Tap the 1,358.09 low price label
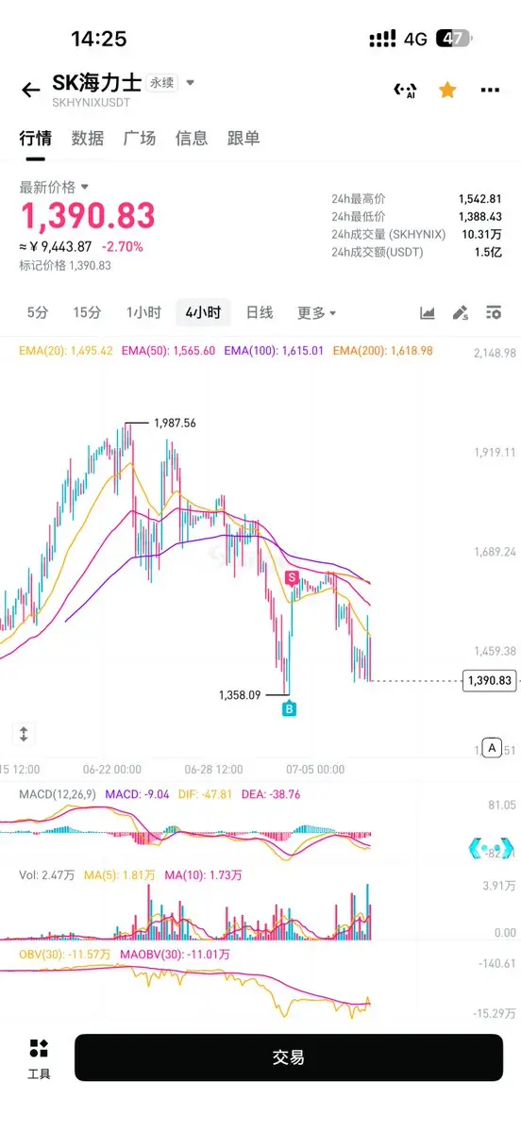This screenshot has width=521, height=1131. tap(241, 695)
